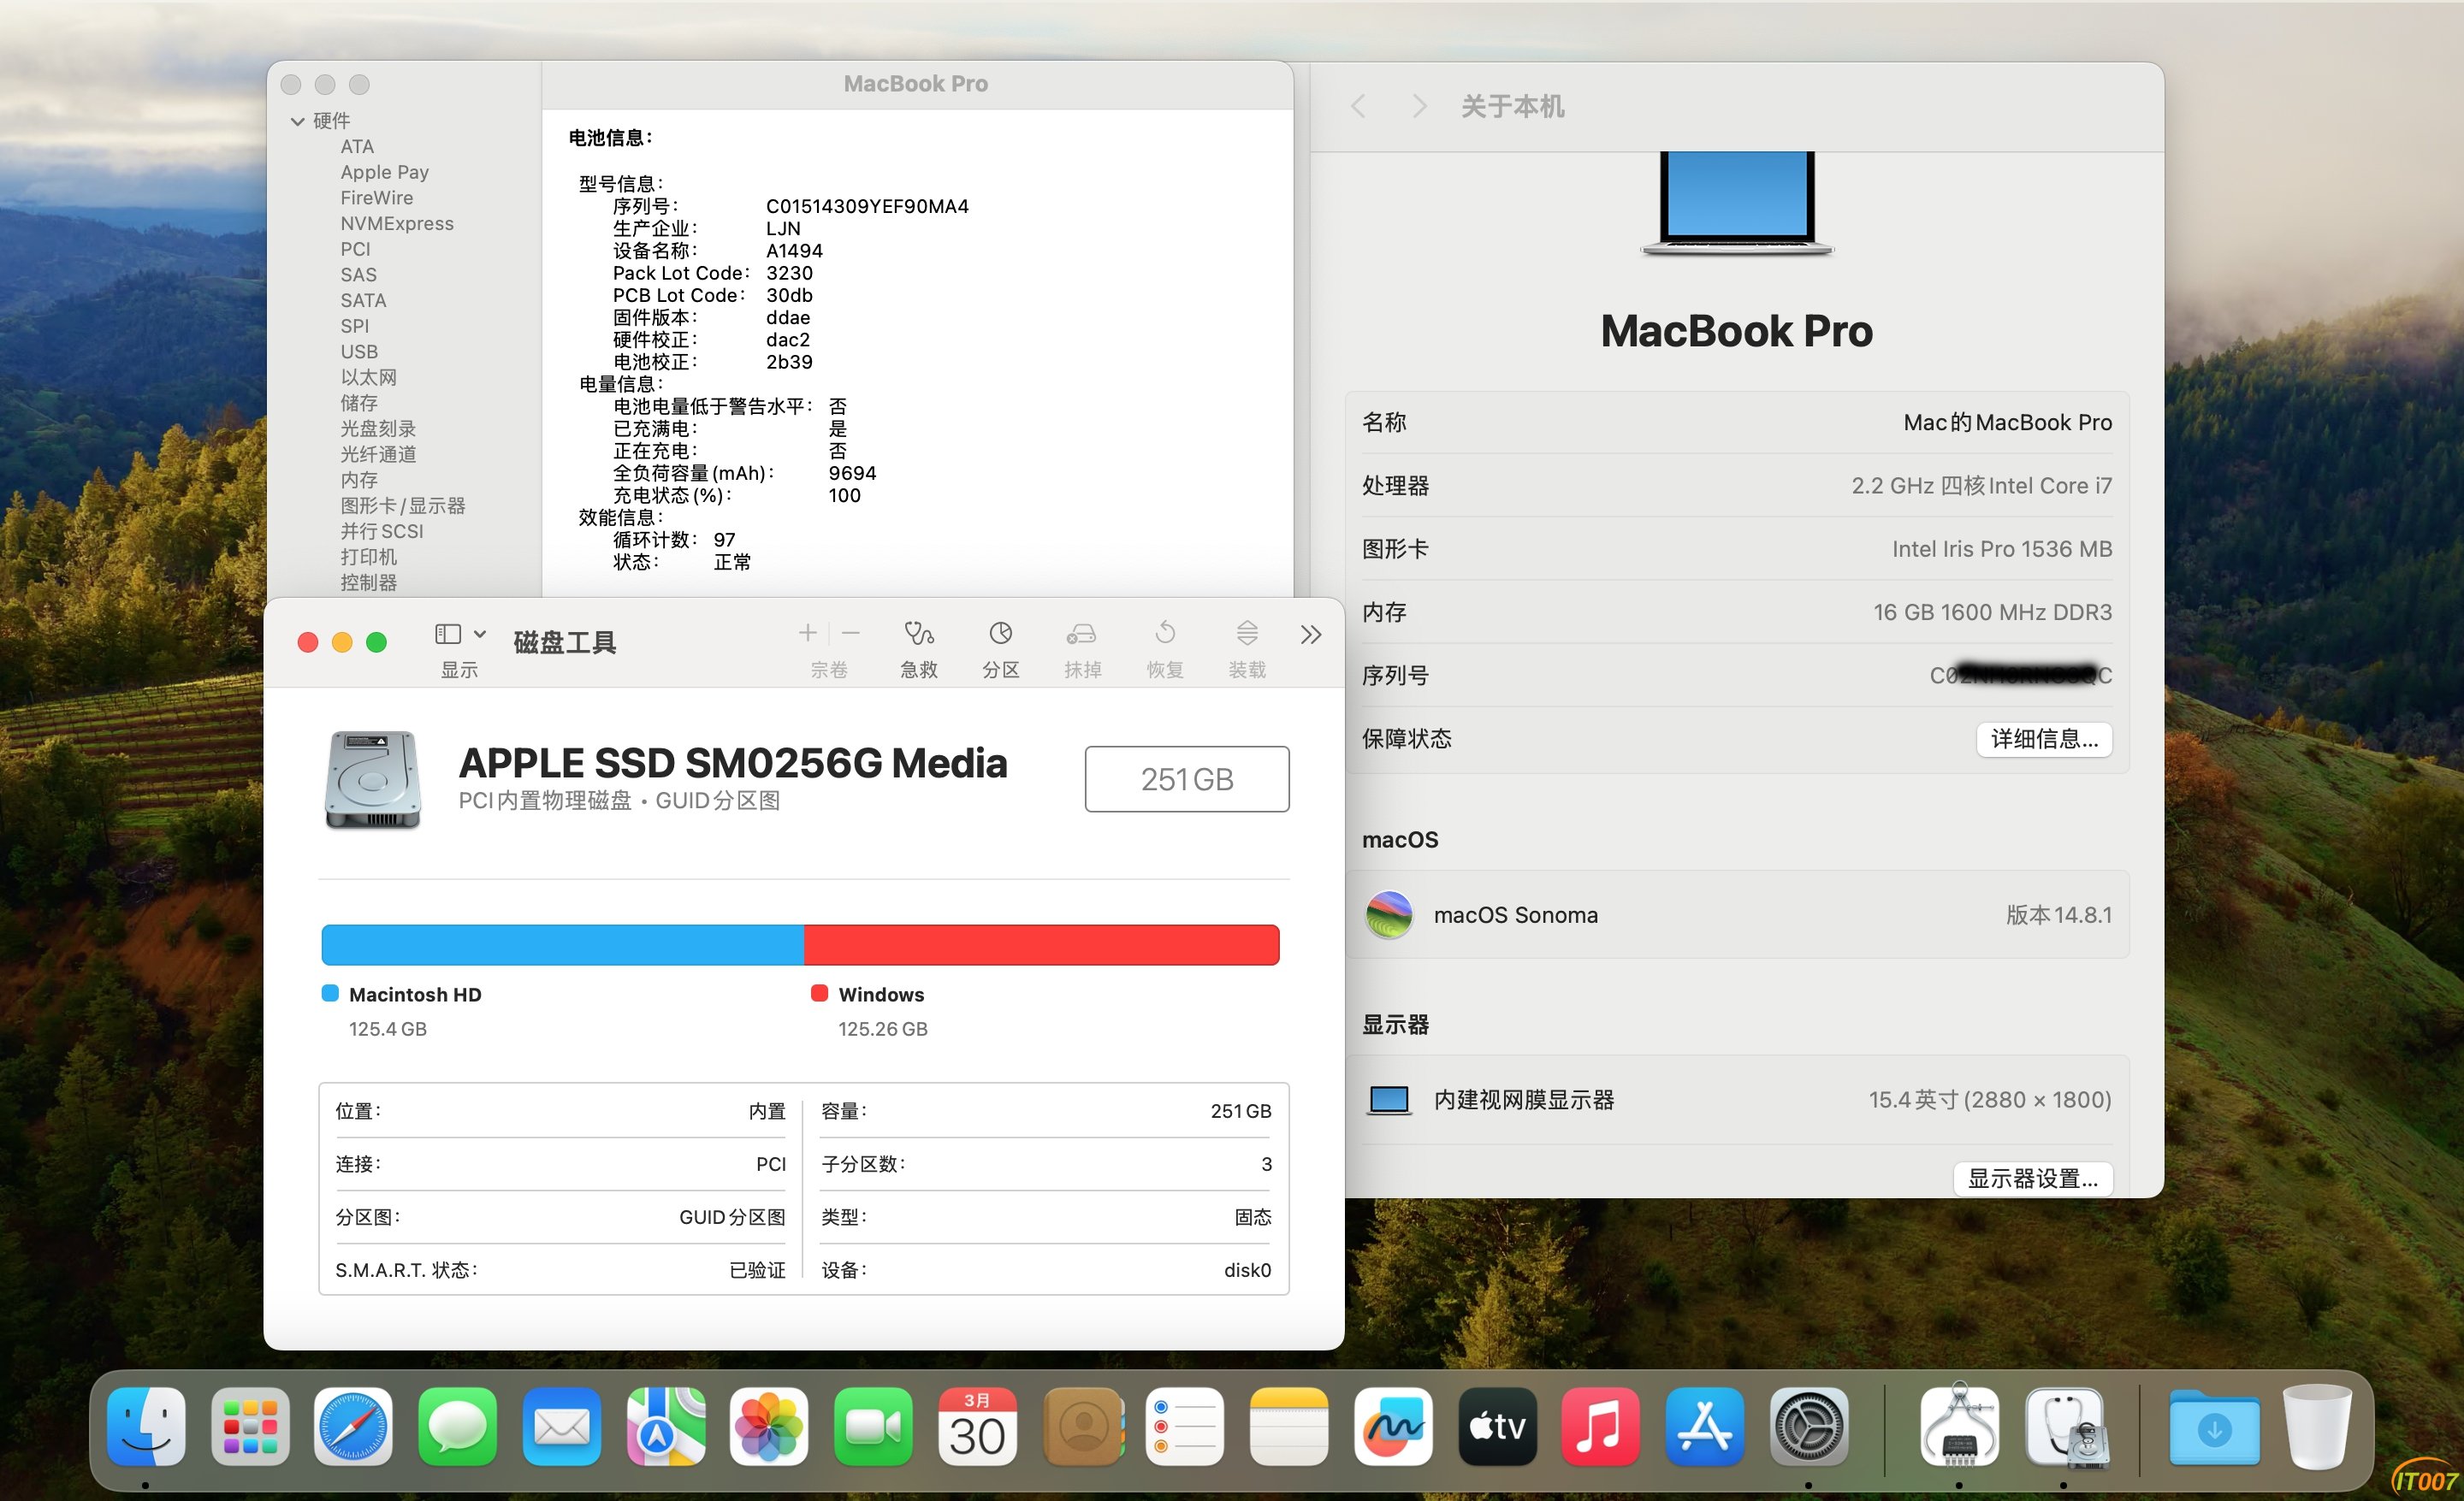2464x1501 pixels.
Task: Click the red Windows partition bar segment
Action: click(1040, 944)
